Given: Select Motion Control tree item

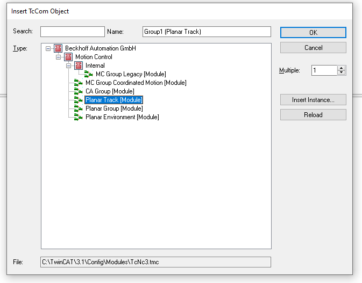Looking at the screenshot, I should [94, 57].
